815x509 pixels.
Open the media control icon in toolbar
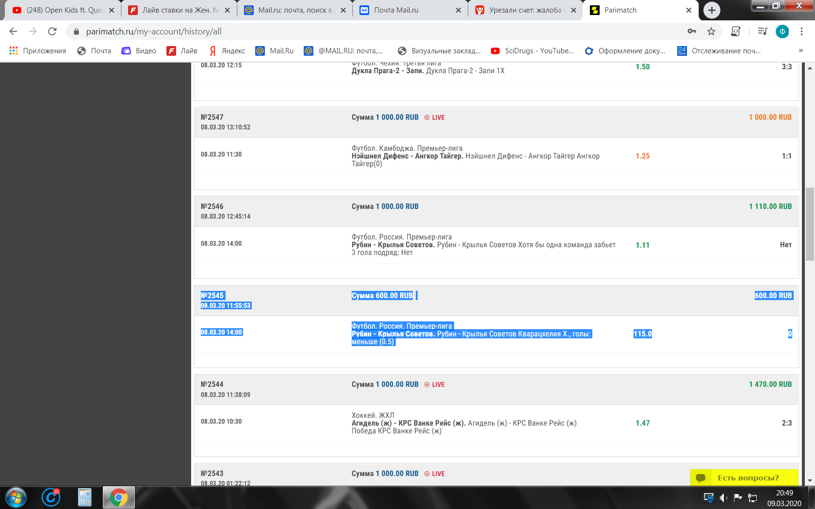pyautogui.click(x=762, y=32)
